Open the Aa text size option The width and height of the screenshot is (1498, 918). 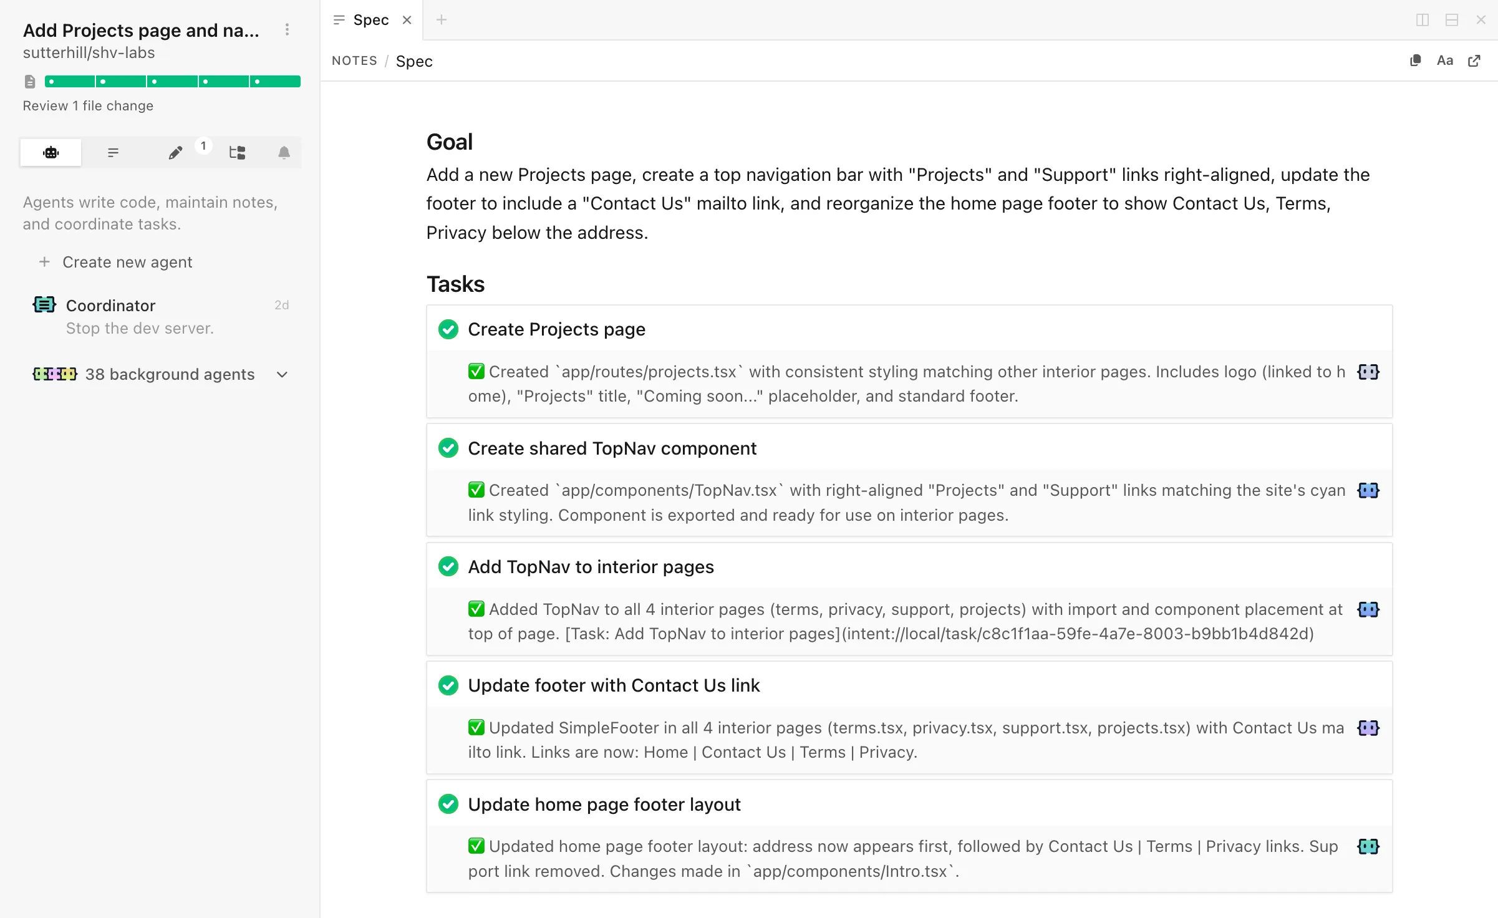tap(1444, 60)
